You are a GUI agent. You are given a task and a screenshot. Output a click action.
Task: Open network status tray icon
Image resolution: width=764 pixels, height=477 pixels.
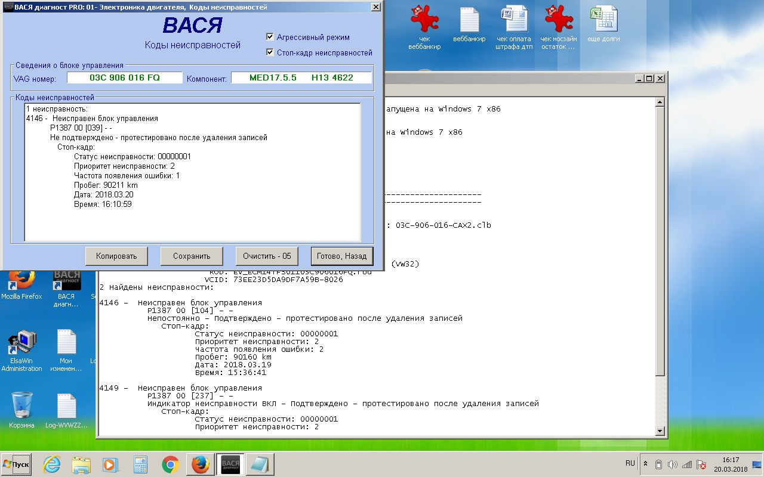[x=687, y=464]
